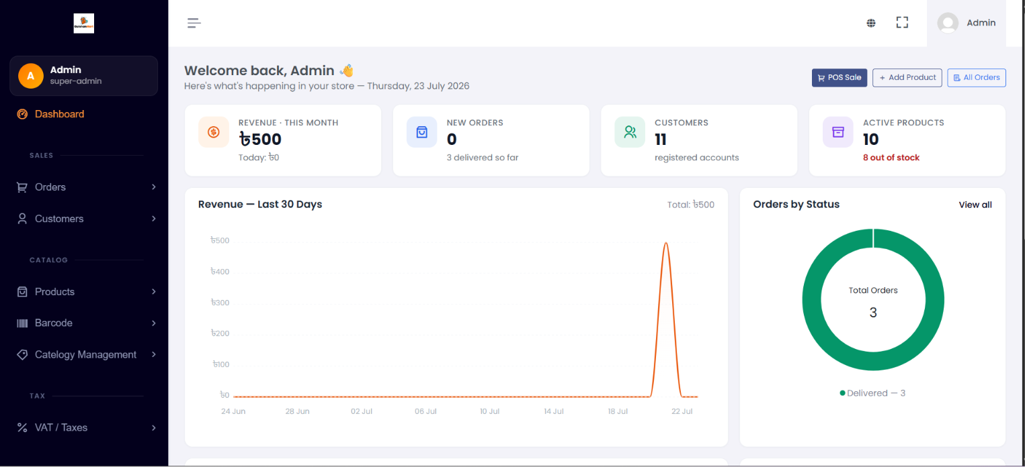The height and width of the screenshot is (467, 1025).
Task: Click the '8 out of stock' warning text
Action: pos(891,158)
